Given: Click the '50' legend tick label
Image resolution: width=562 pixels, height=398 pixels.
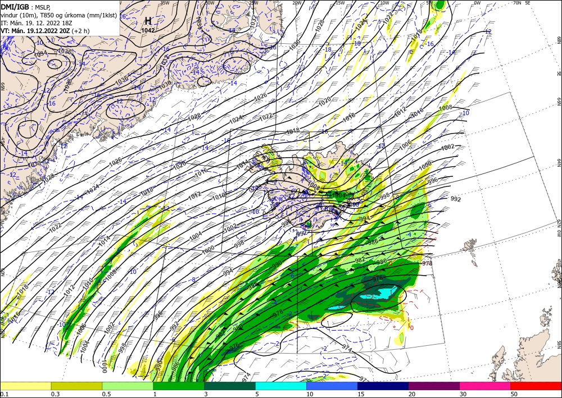Looking at the screenshot, I should click(x=514, y=394).
